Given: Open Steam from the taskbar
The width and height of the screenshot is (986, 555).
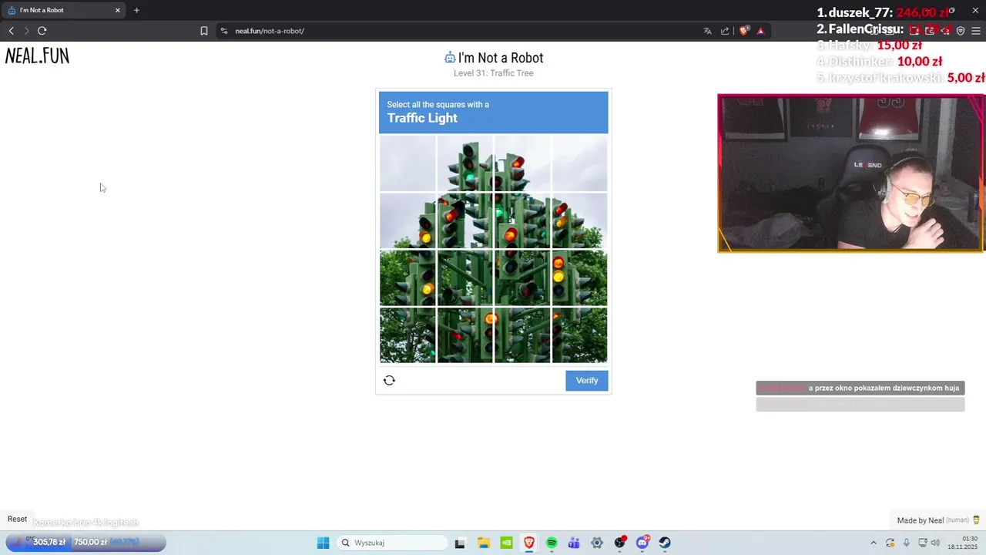Looking at the screenshot, I should tap(665, 543).
